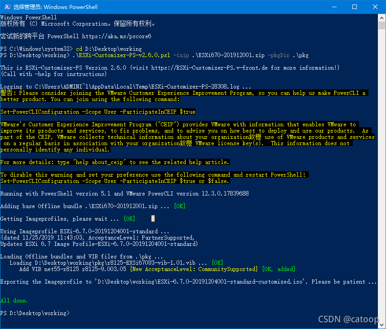Click the scrollbar up arrow
The width and height of the screenshot is (386, 329).
[382, 18]
